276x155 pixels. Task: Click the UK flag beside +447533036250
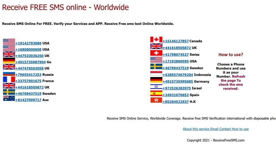pyautogui.click(x=9, y=54)
